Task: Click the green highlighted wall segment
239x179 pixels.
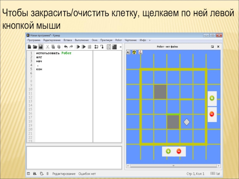Action: click(173, 114)
